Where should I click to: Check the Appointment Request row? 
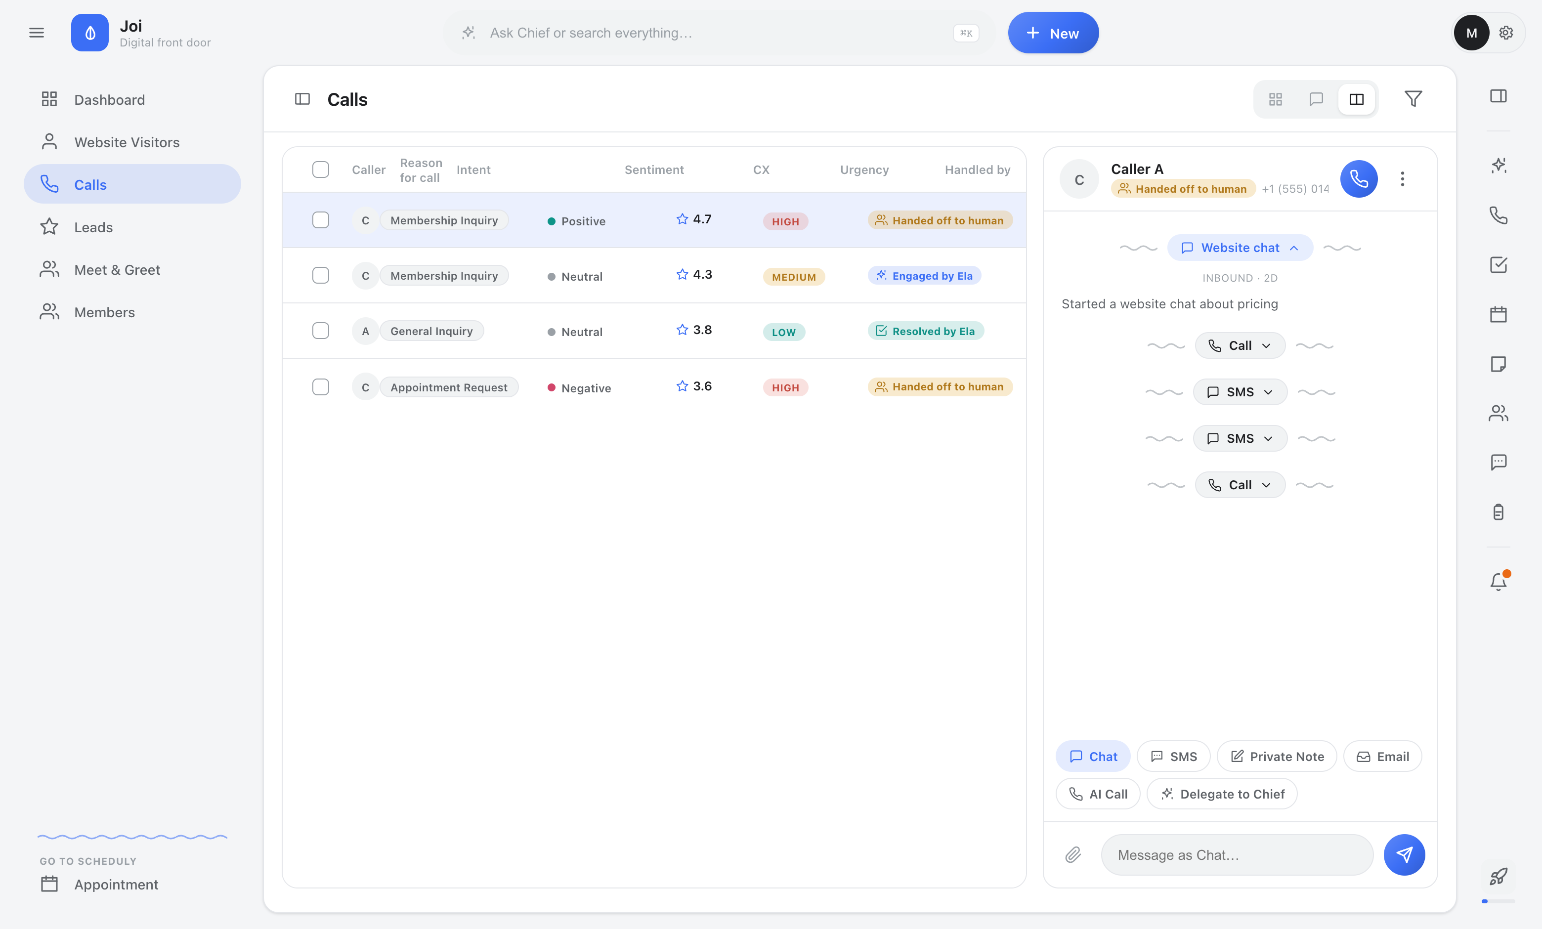(x=320, y=387)
